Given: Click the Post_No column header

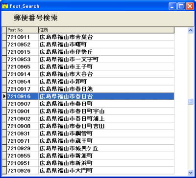Looking at the screenshot, I should click(23, 30).
